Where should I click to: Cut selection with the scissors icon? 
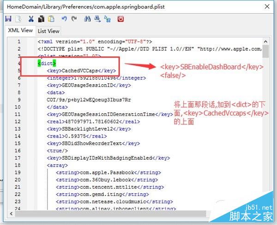[31, 19]
